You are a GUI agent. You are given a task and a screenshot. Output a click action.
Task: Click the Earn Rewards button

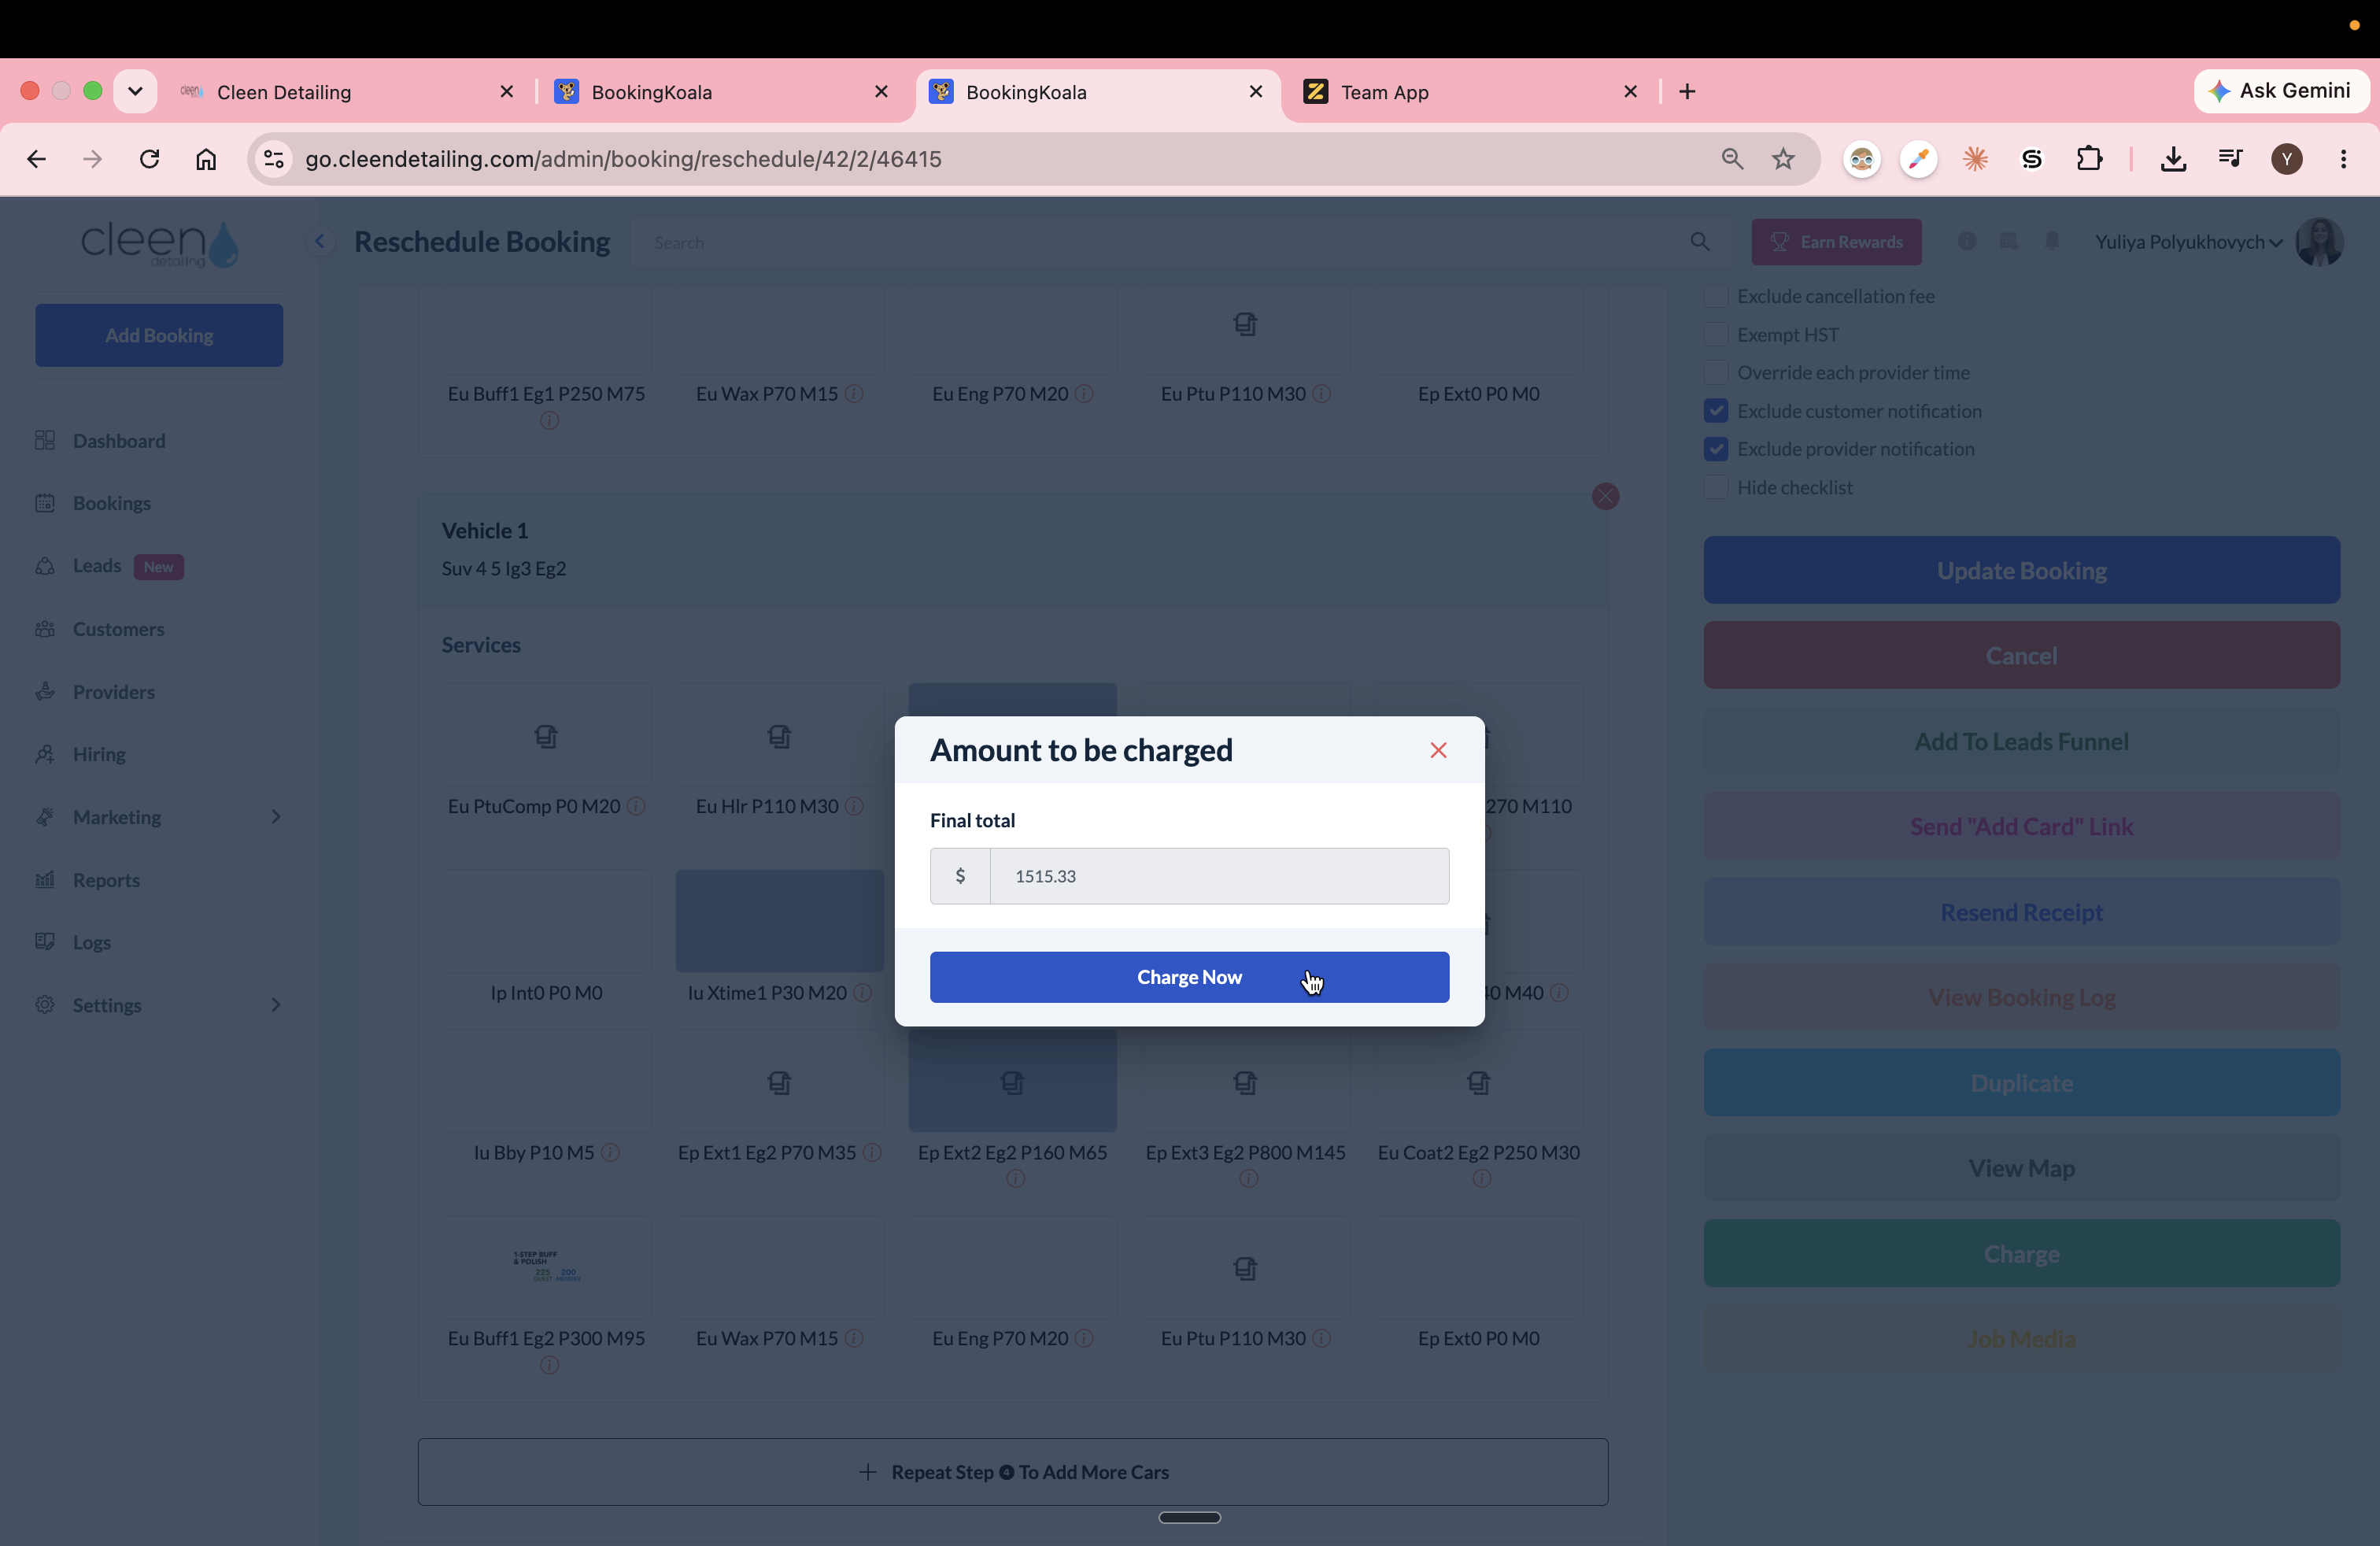click(1836, 242)
